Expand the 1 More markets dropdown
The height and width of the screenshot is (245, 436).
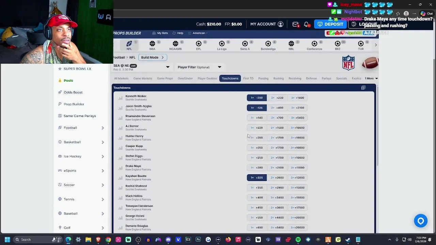pos(371,79)
